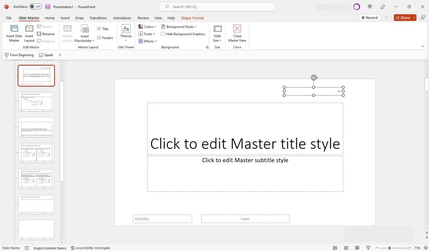Open the Colors dropdown
Viewport: 429px width, 251px height.
coord(148,26)
